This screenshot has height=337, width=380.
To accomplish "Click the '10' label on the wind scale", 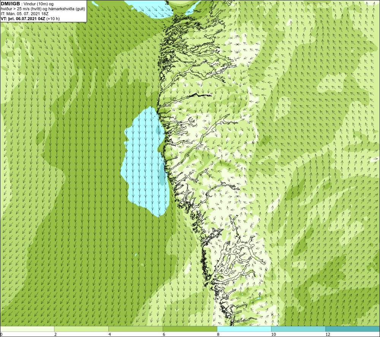I will pos(274,335).
